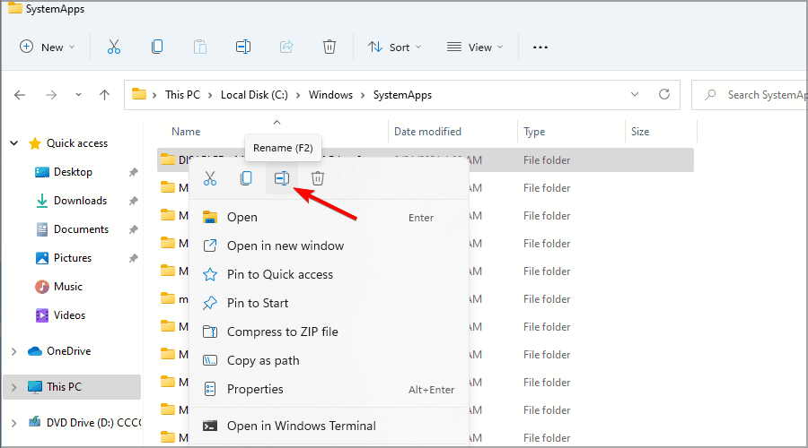Viewport: 808px width, 448px height.
Task: Click the Copy icon in the context menu
Action: point(246,178)
